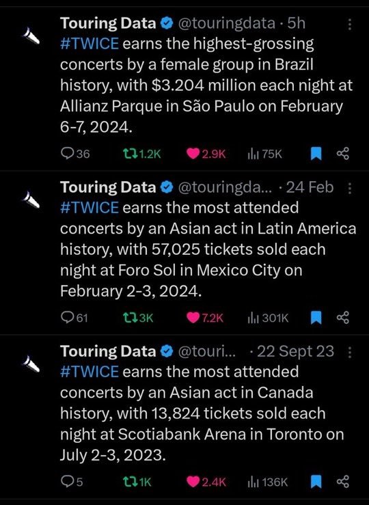Remove bookmark from the Allianz Parque tweet
Screen dimensions: 369x505
pos(316,154)
